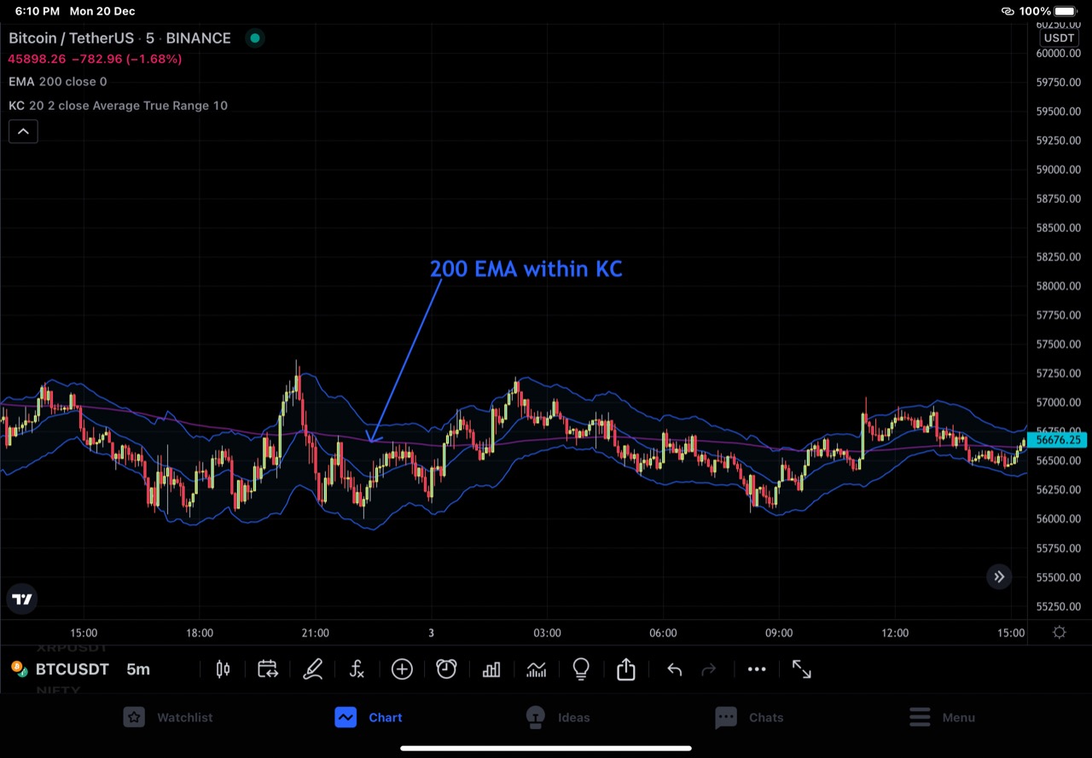Tap the price change 45898.26 readout
Viewport: 1092px width, 758px height.
(x=95, y=59)
